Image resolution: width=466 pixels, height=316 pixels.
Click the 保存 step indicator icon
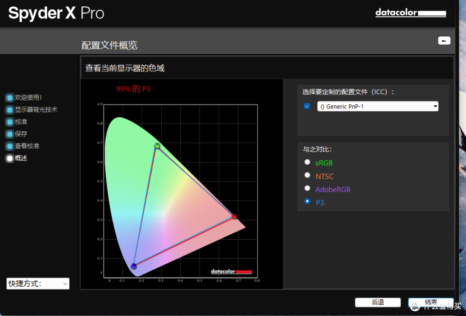click(9, 134)
